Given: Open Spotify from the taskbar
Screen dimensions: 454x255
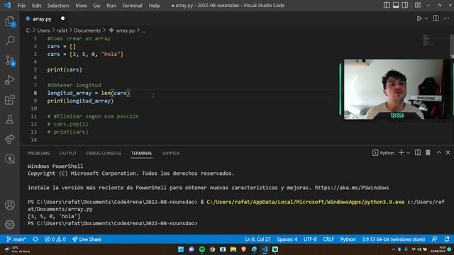Looking at the screenshot, I should tap(201, 249).
